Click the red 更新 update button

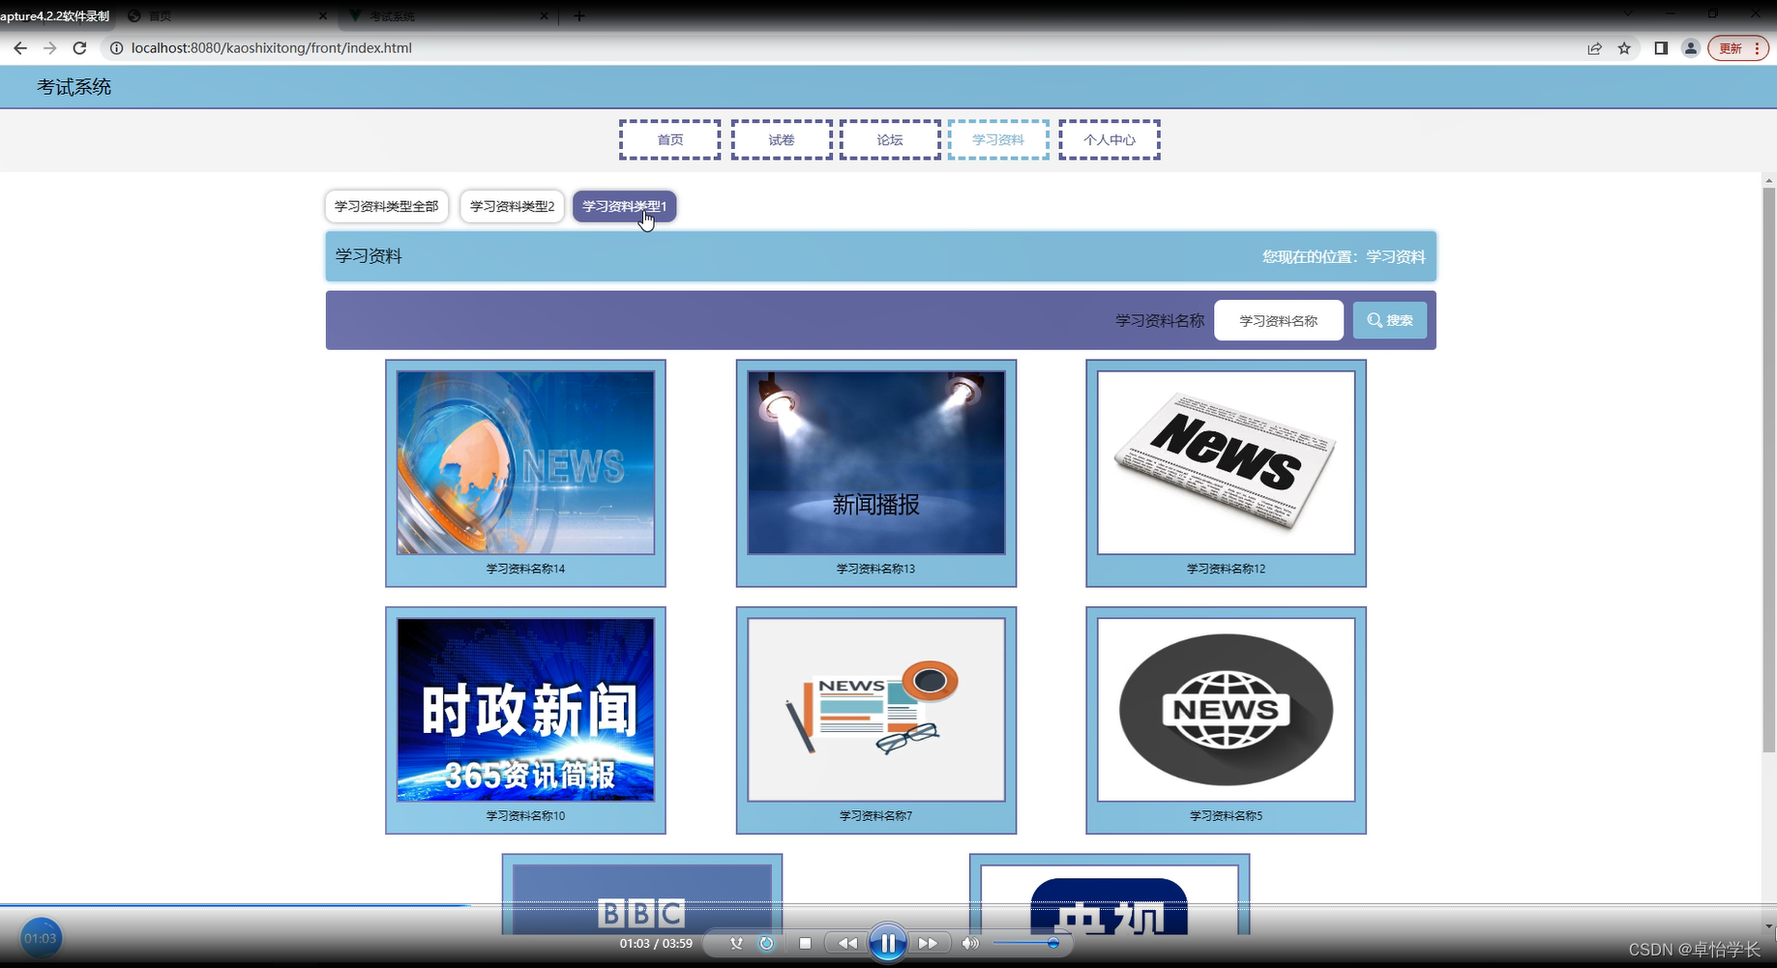tap(1738, 48)
